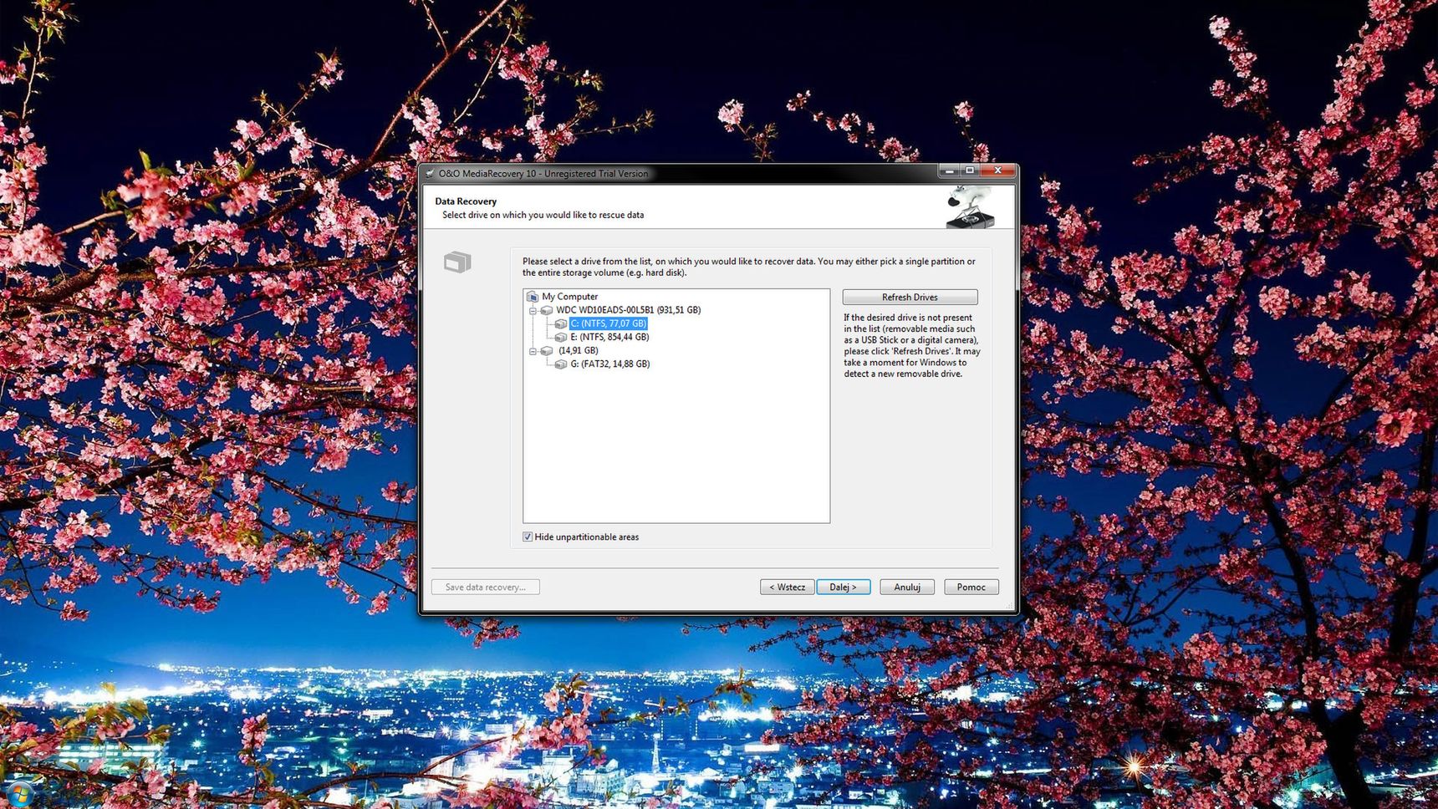The height and width of the screenshot is (809, 1438).
Task: Select WDC WD10EADS-00L5B1 (931,51 GB) disk
Action: point(628,310)
